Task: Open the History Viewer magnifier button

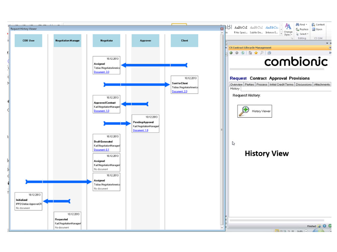Action: pos(254,111)
